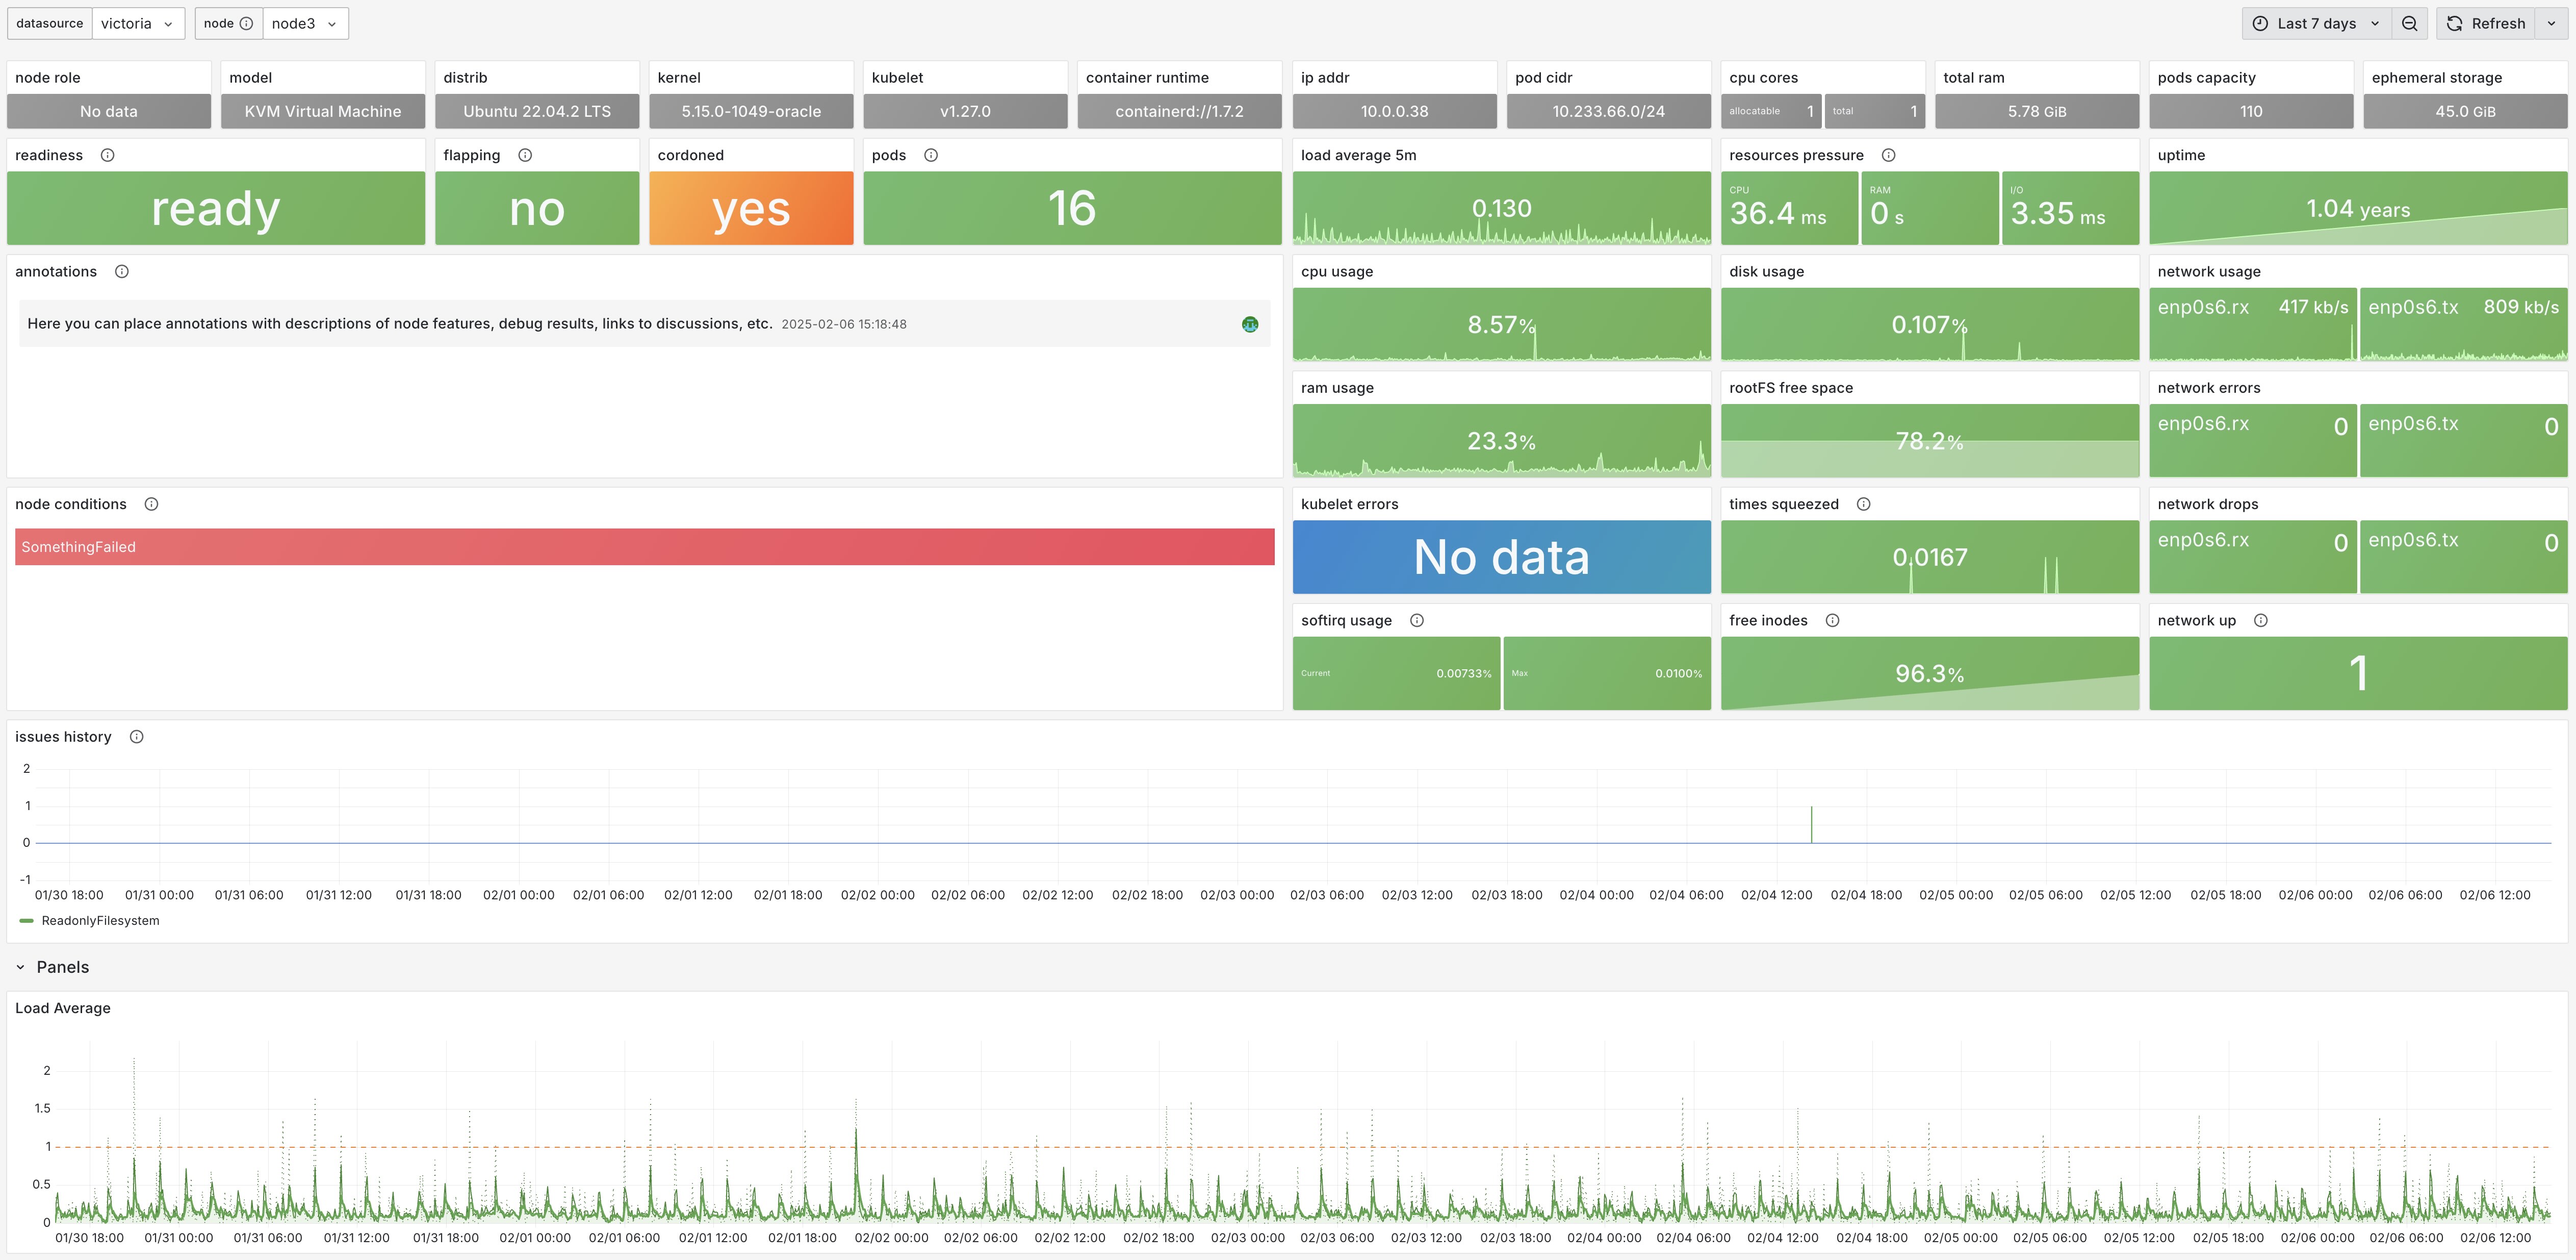Click the issues history info icon

click(x=137, y=737)
